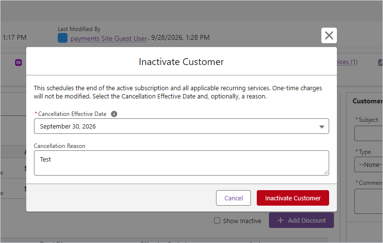Screen dimensions: 383x243
Task: Click the Comments text box
Action: [368, 201]
